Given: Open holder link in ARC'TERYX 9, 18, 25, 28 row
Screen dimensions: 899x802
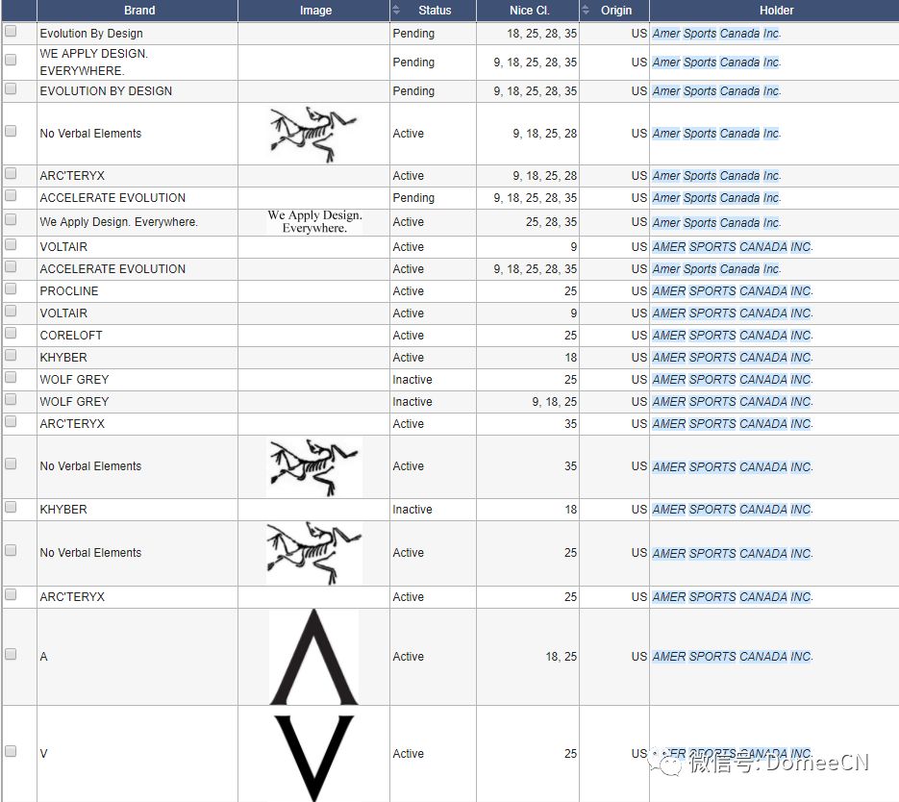Looking at the screenshot, I should tap(716, 175).
